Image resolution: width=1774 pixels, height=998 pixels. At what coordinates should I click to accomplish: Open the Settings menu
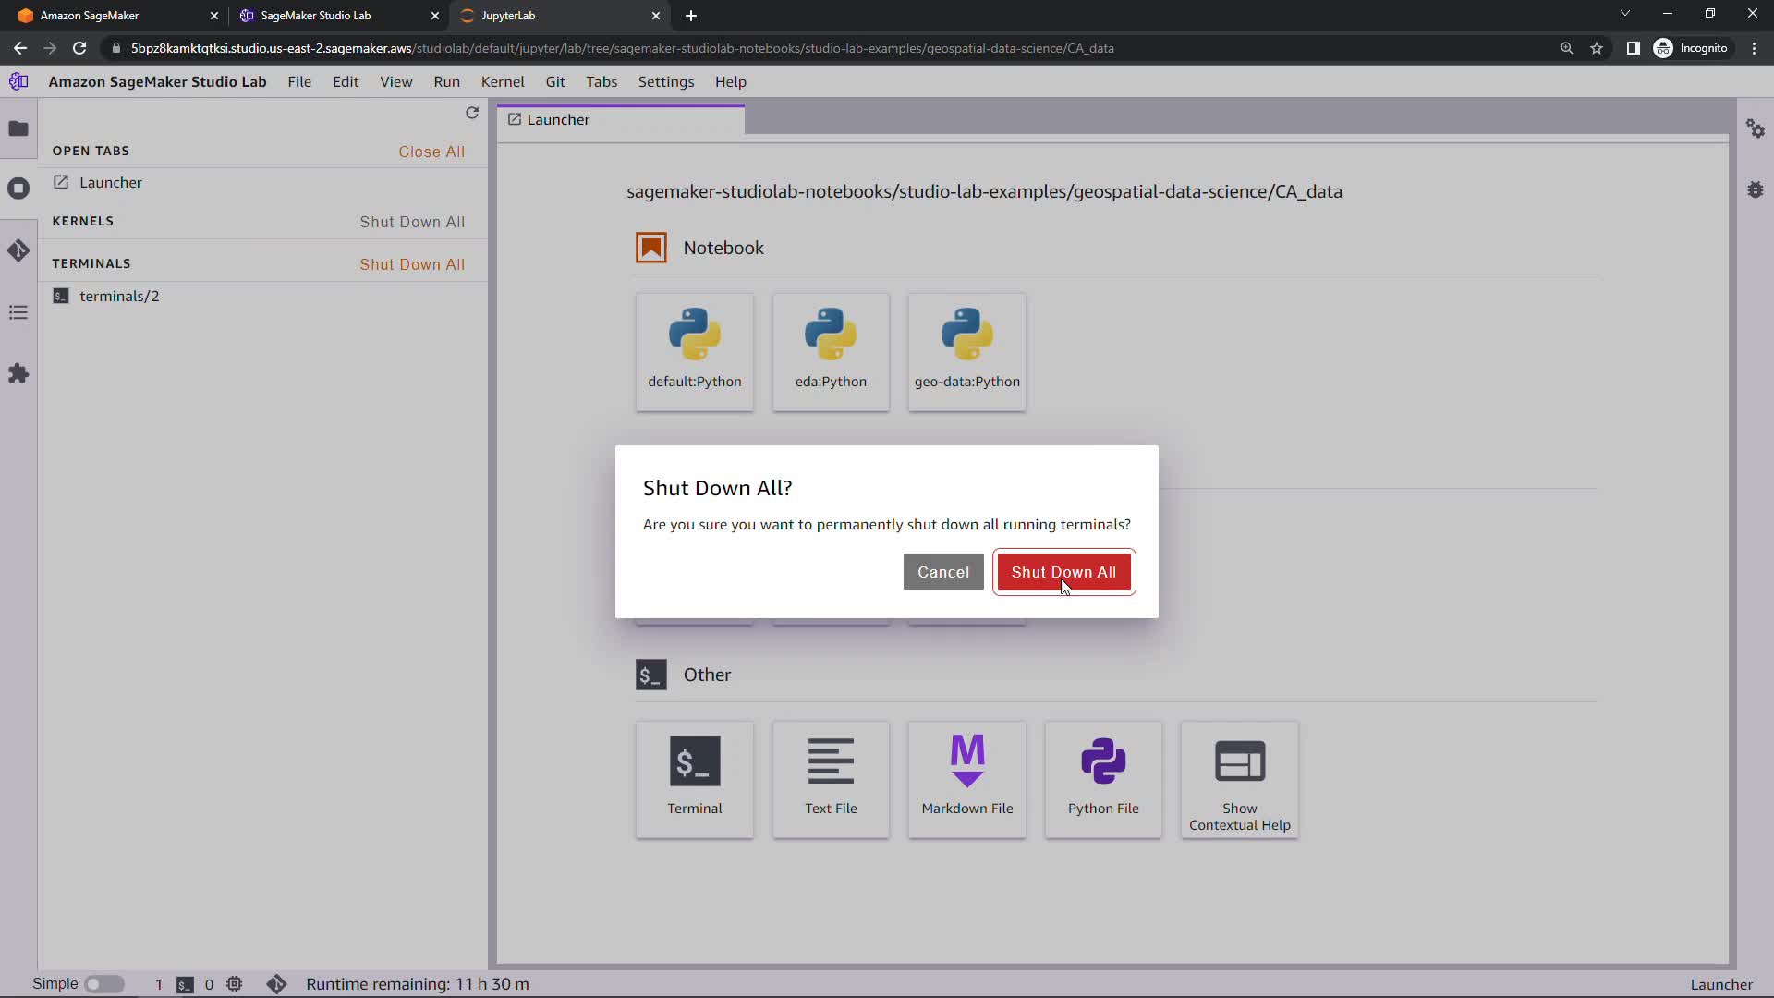(x=665, y=81)
